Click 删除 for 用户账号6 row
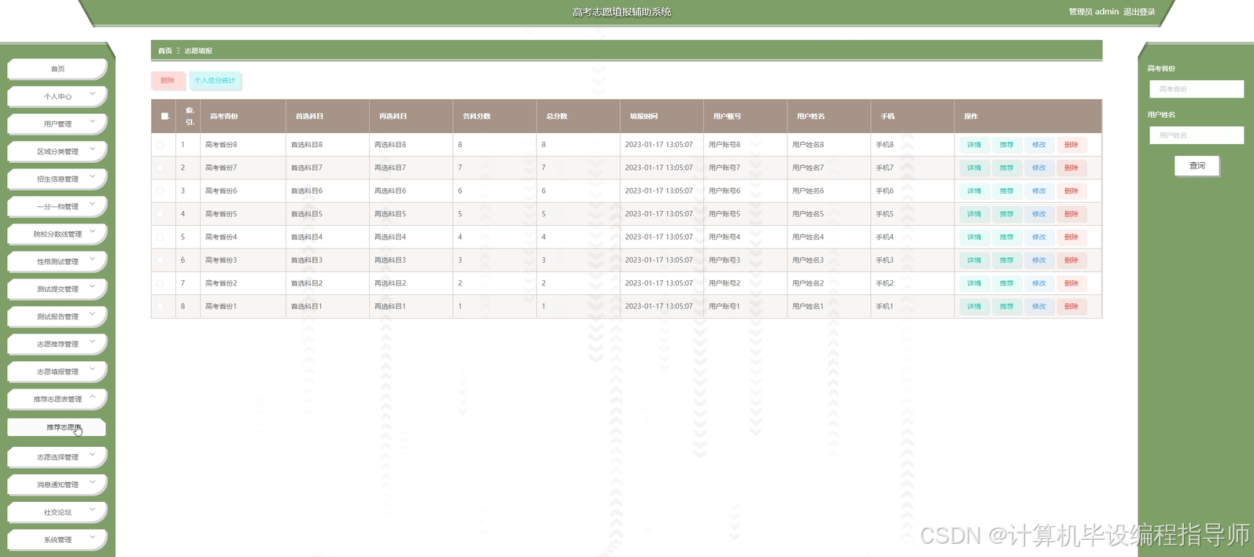Image resolution: width=1254 pixels, height=557 pixels. pos(1071,190)
